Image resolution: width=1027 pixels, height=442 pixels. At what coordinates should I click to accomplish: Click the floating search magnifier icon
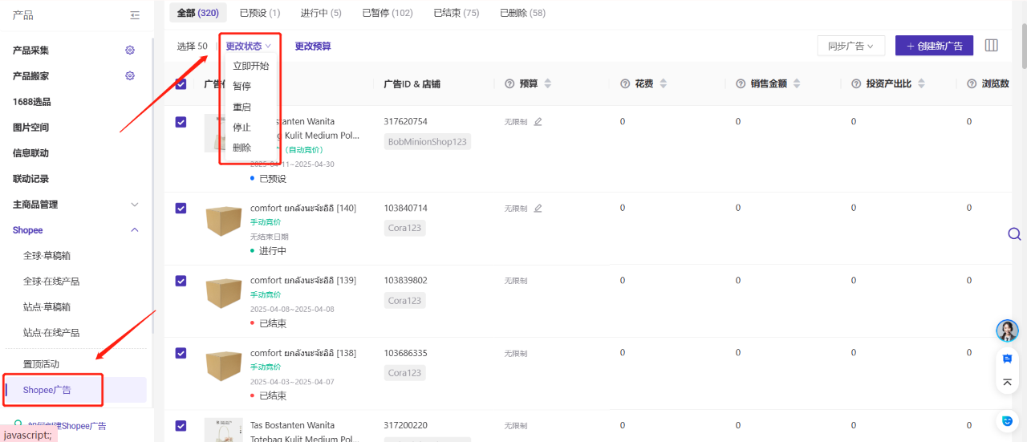pos(1014,234)
